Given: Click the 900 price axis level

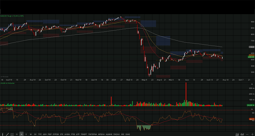Looking at the screenshot, I should point(252,22).
